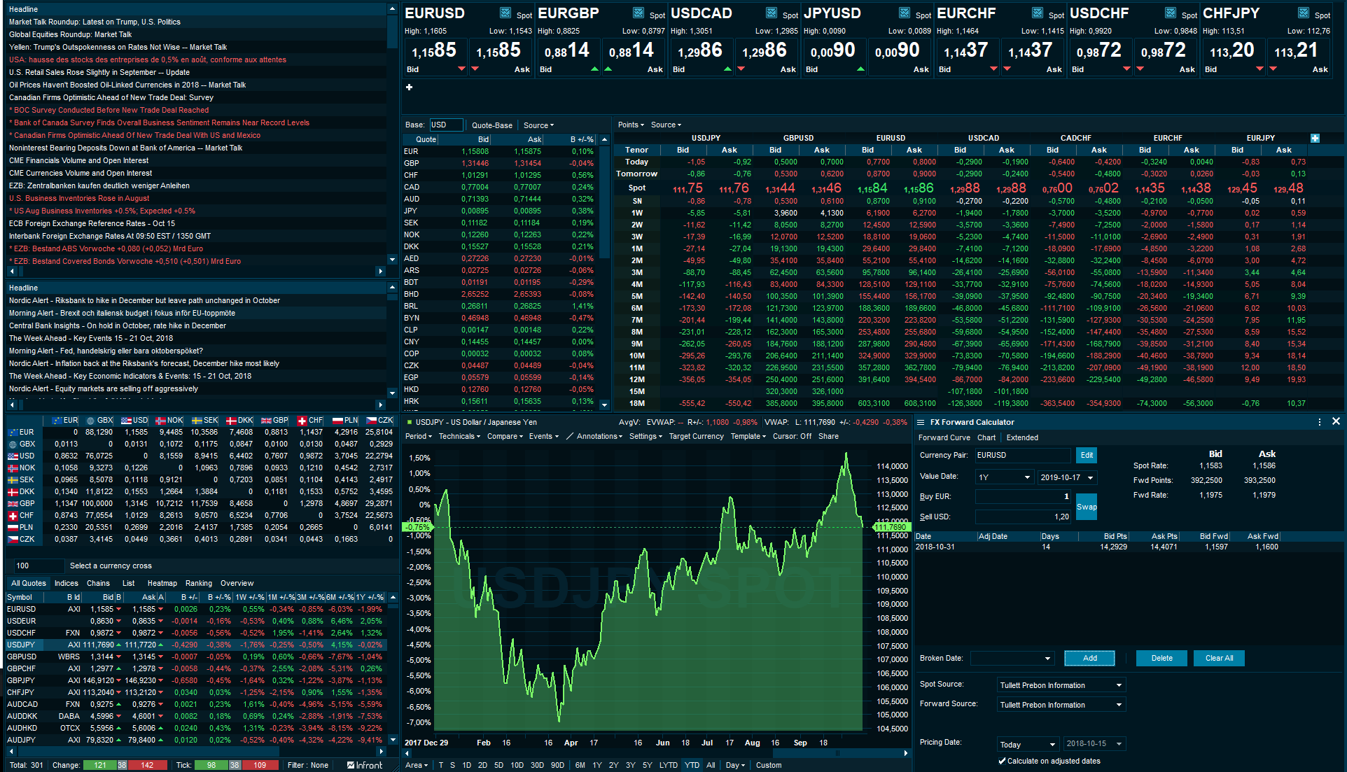Open FX Forward Calculator more options dots
Screen dimensions: 1347x772
tap(1320, 422)
